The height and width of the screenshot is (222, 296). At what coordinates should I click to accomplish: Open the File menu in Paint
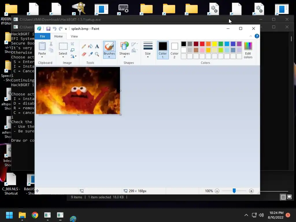click(x=42, y=36)
